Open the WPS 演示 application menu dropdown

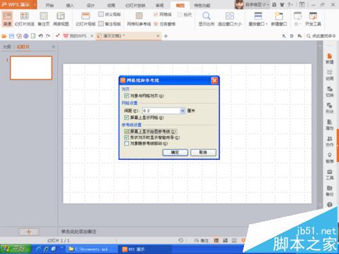(x=35, y=5)
